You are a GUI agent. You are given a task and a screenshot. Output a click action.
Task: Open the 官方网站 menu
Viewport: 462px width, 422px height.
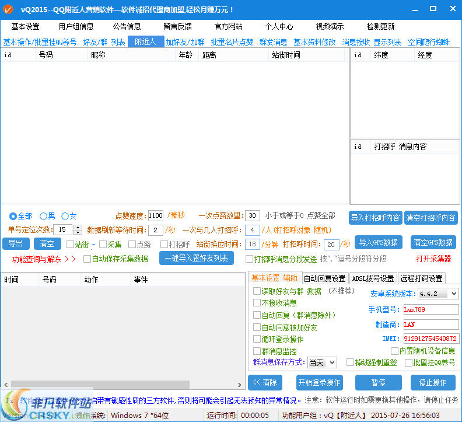click(x=228, y=26)
